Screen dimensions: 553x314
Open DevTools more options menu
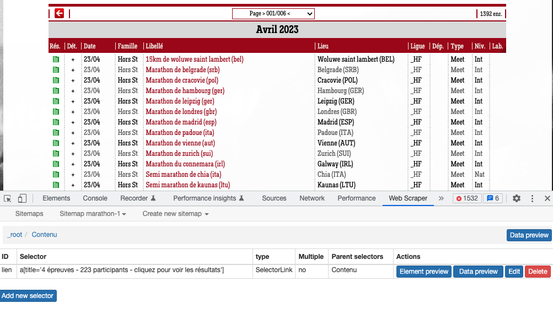click(x=532, y=198)
